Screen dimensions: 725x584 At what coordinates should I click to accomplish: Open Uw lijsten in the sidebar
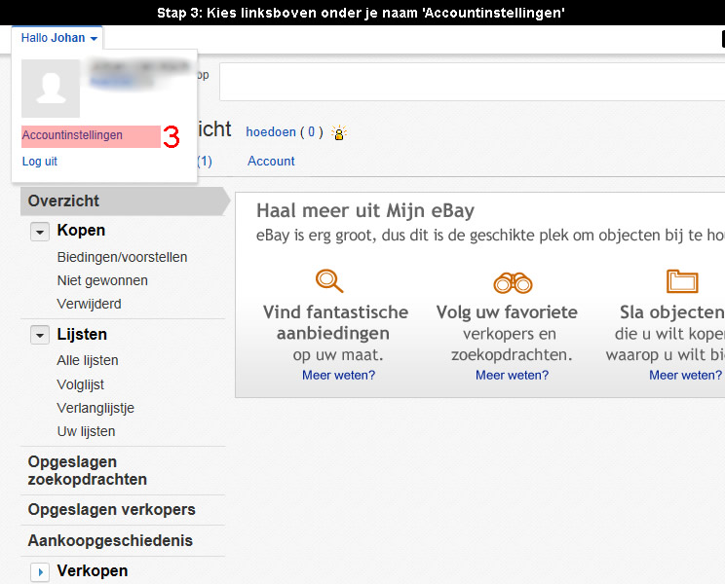(86, 431)
